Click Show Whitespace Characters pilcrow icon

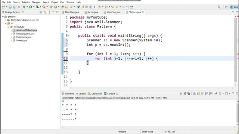pos(94,7)
